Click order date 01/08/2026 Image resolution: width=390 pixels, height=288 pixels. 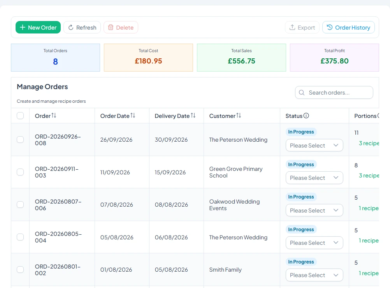point(116,270)
